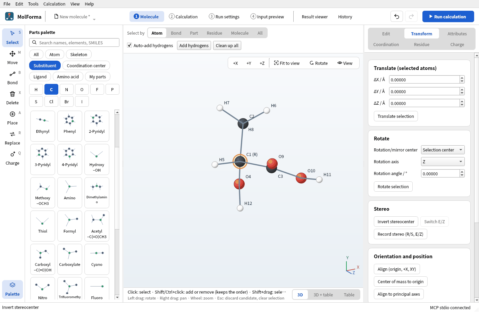
Task: Open the Palette panel button
Action: pyautogui.click(x=12, y=289)
